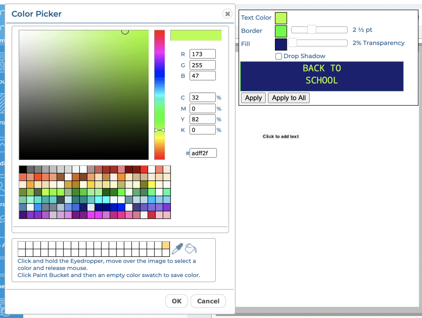The image size is (422, 318).
Task: Click the Eyedropper tool icon
Action: [x=177, y=249]
